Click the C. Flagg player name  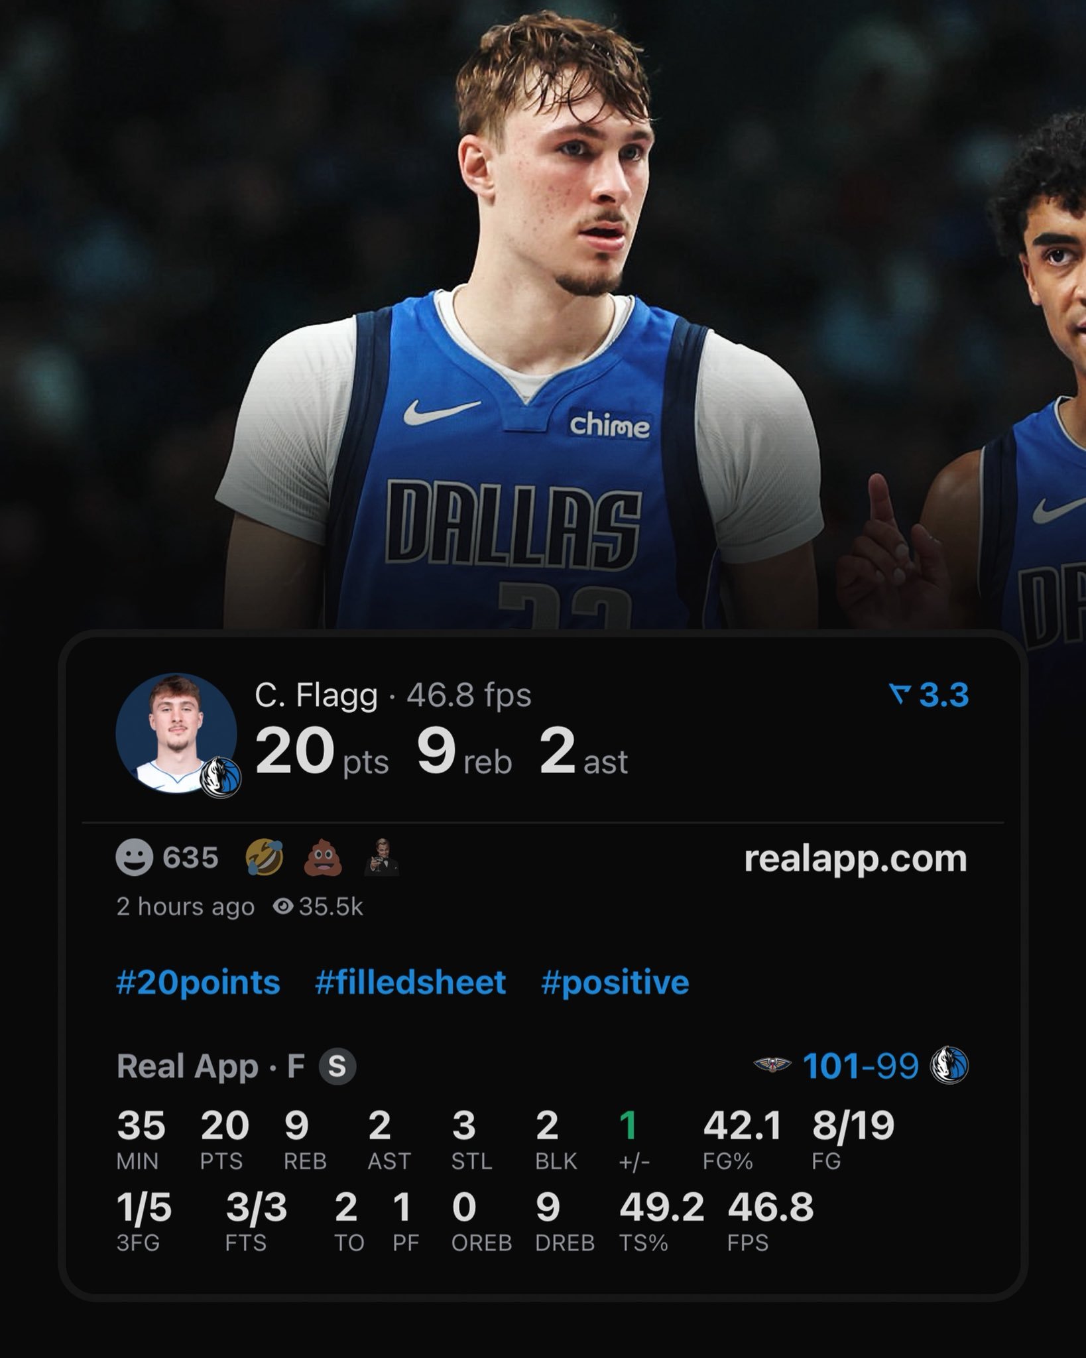coord(316,696)
